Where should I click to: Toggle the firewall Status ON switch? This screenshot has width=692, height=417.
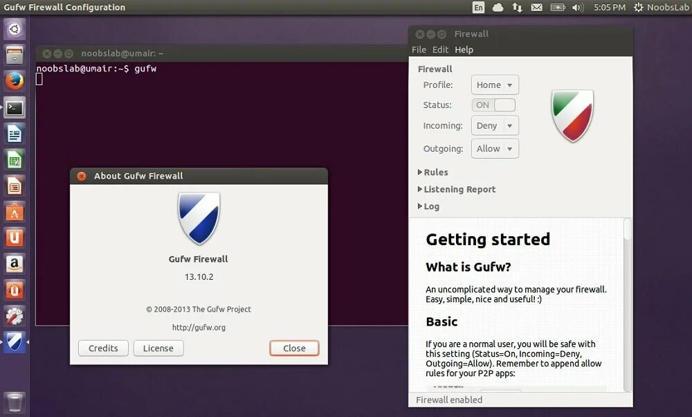pyautogui.click(x=493, y=105)
